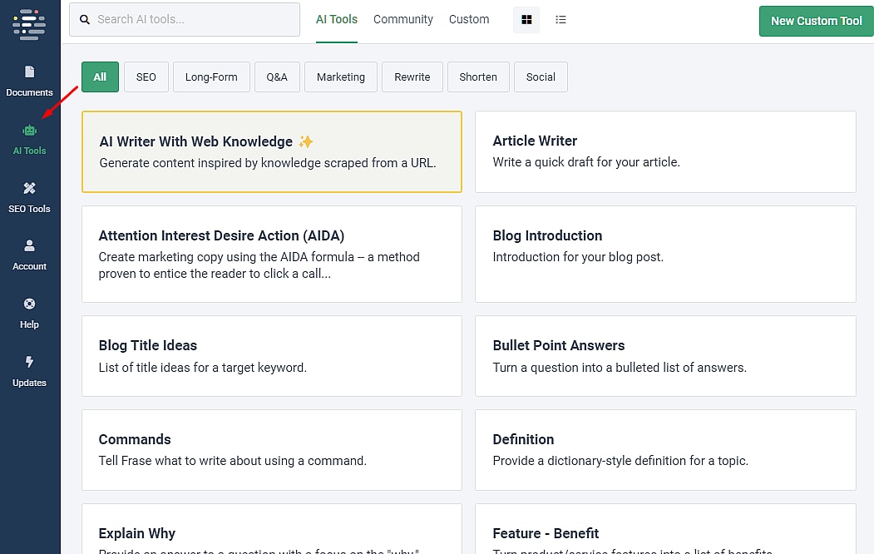Open the AIDA marketing copy card

coord(272,255)
